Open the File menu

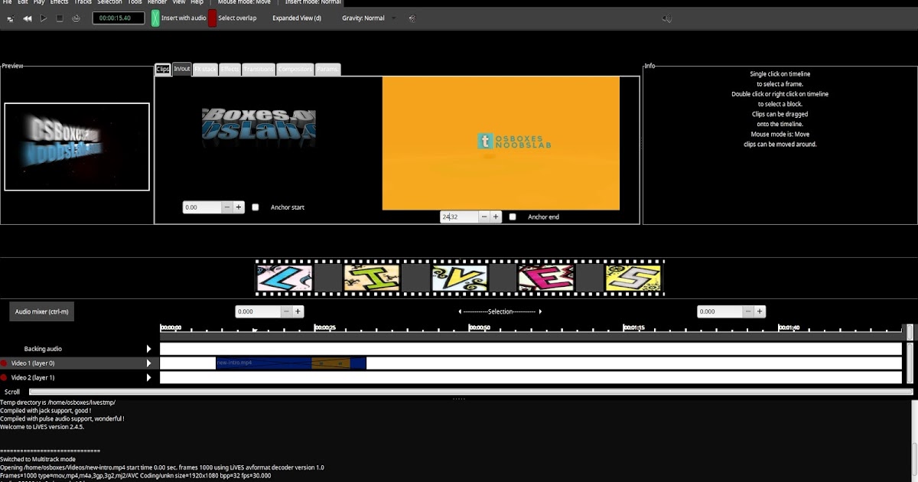[x=7, y=2]
